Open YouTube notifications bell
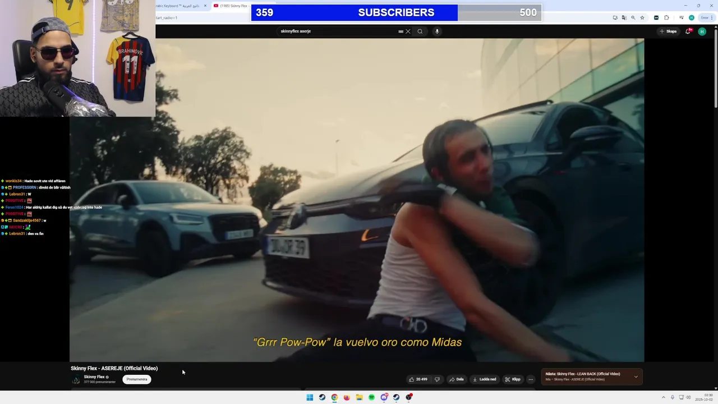This screenshot has width=718, height=404. click(688, 31)
